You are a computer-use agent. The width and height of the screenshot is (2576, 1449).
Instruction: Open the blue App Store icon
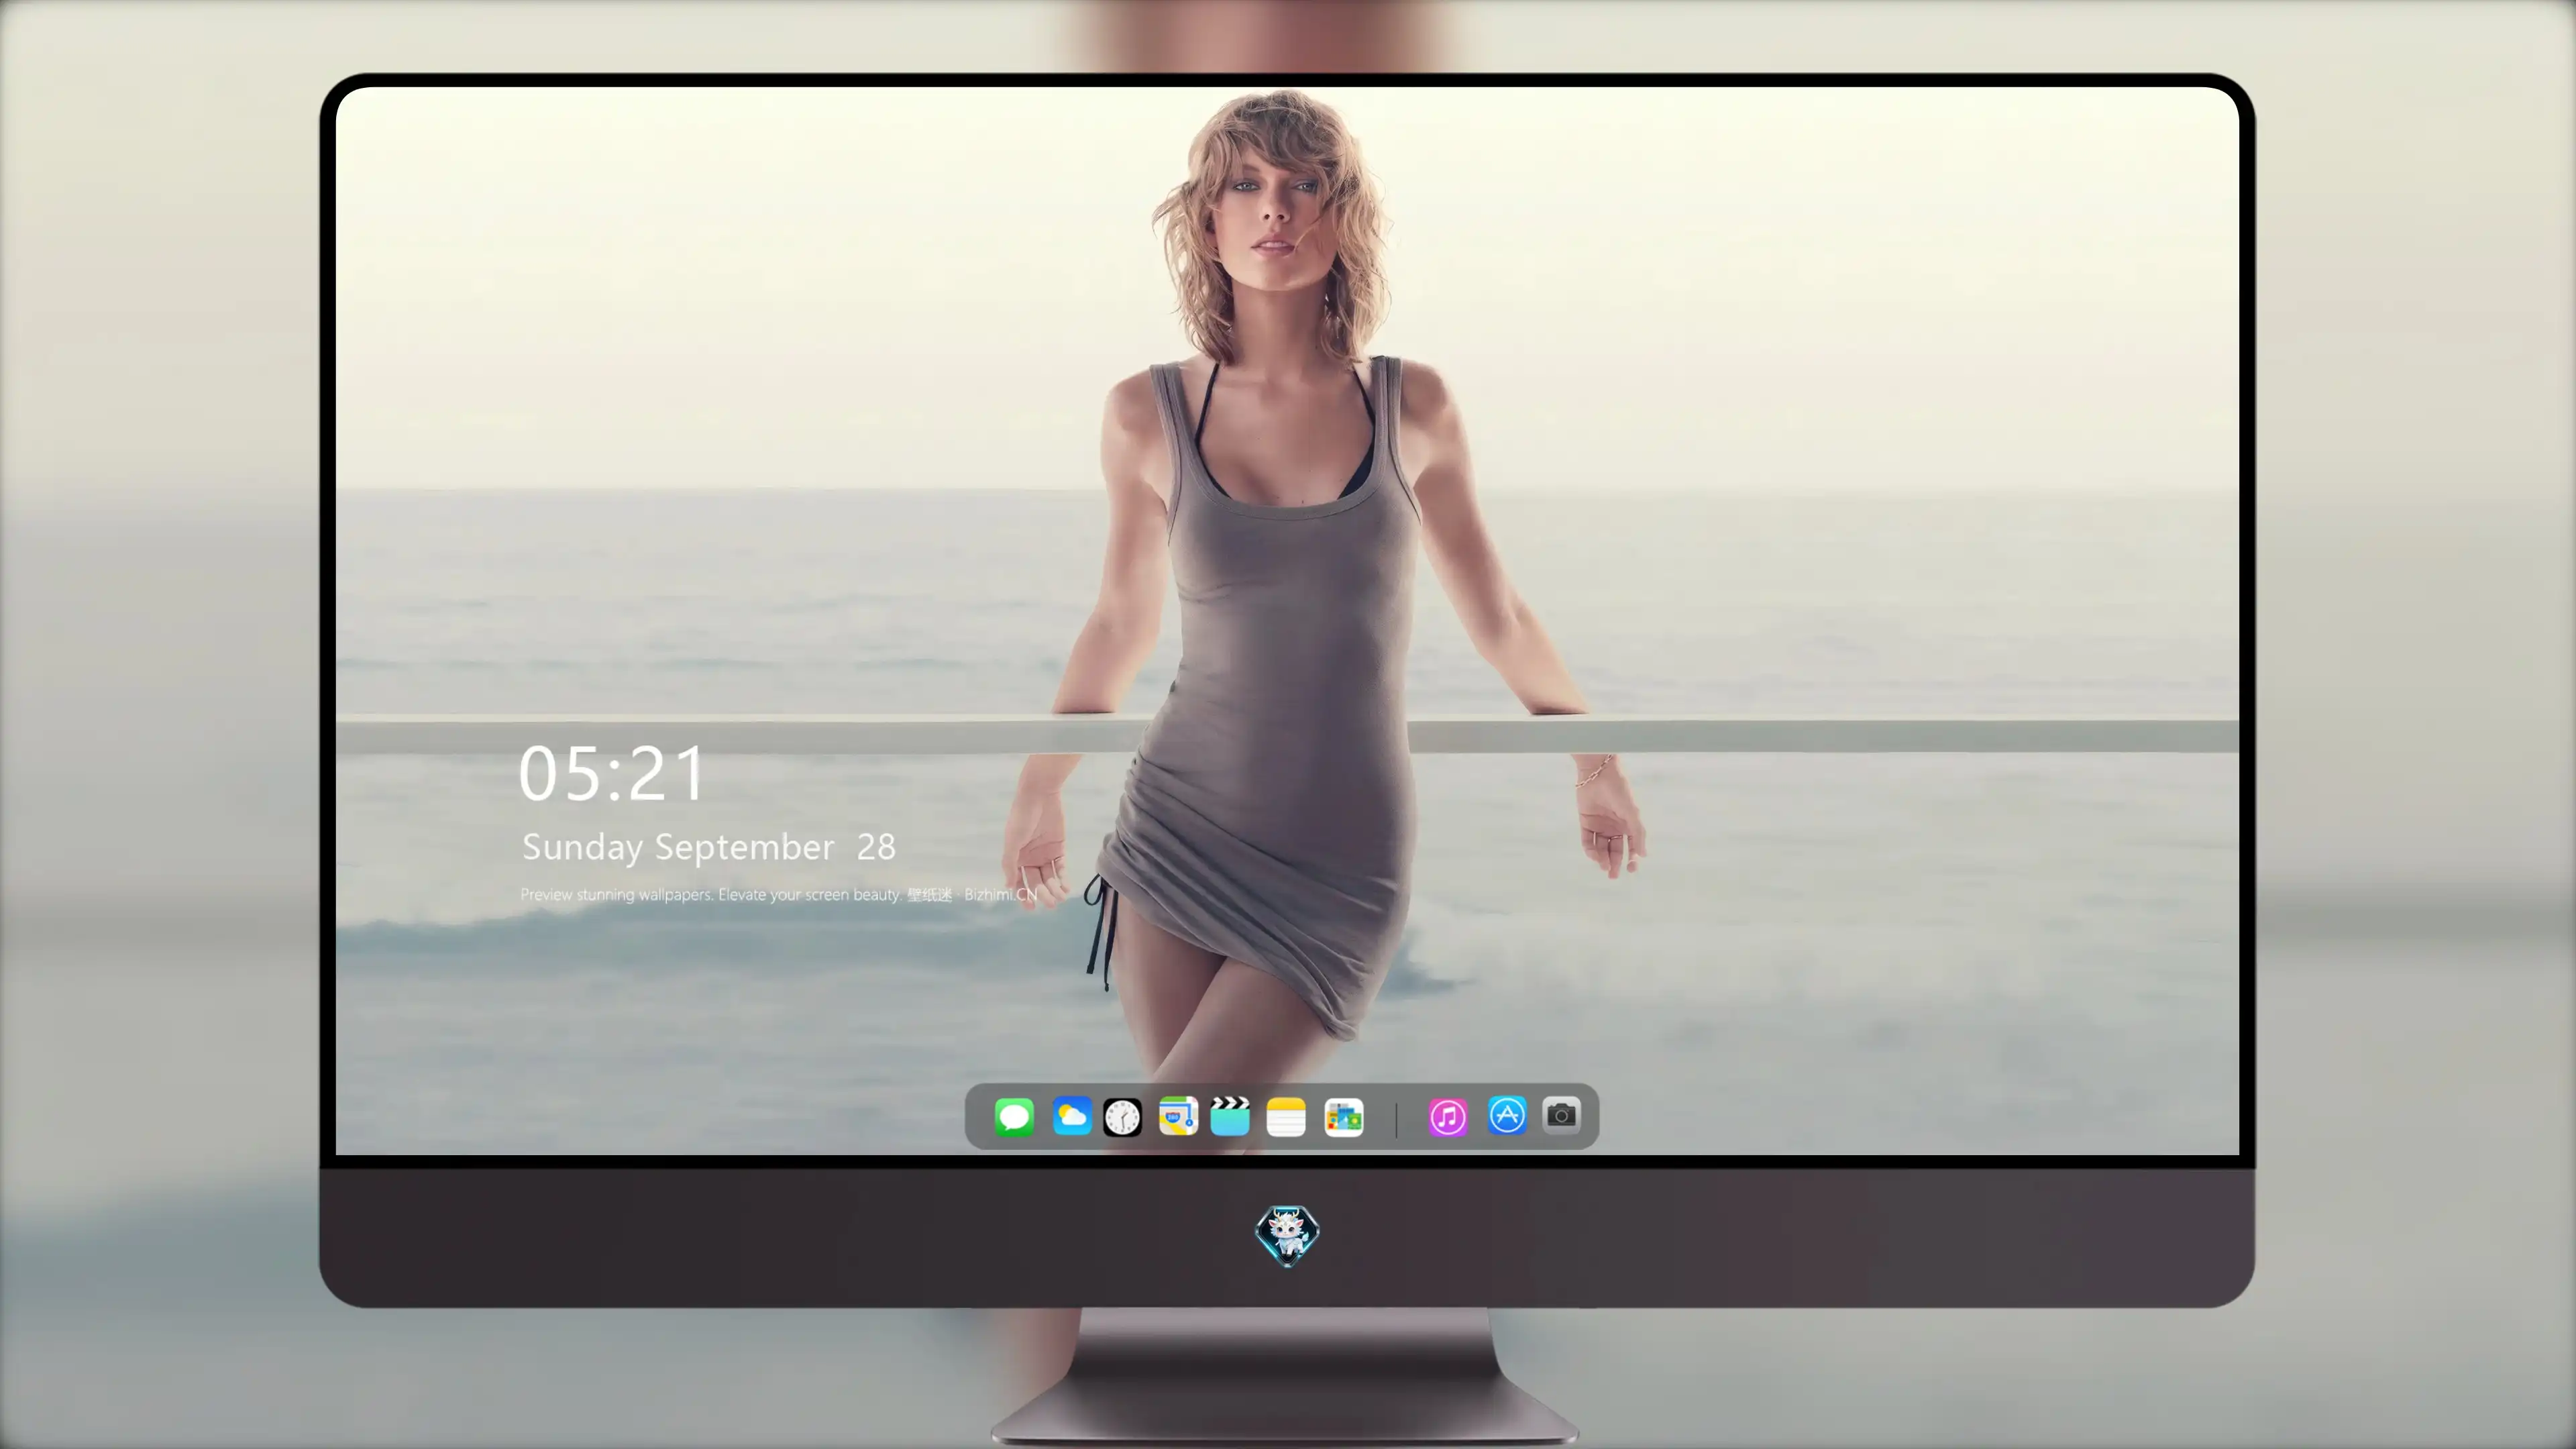click(x=1507, y=1115)
